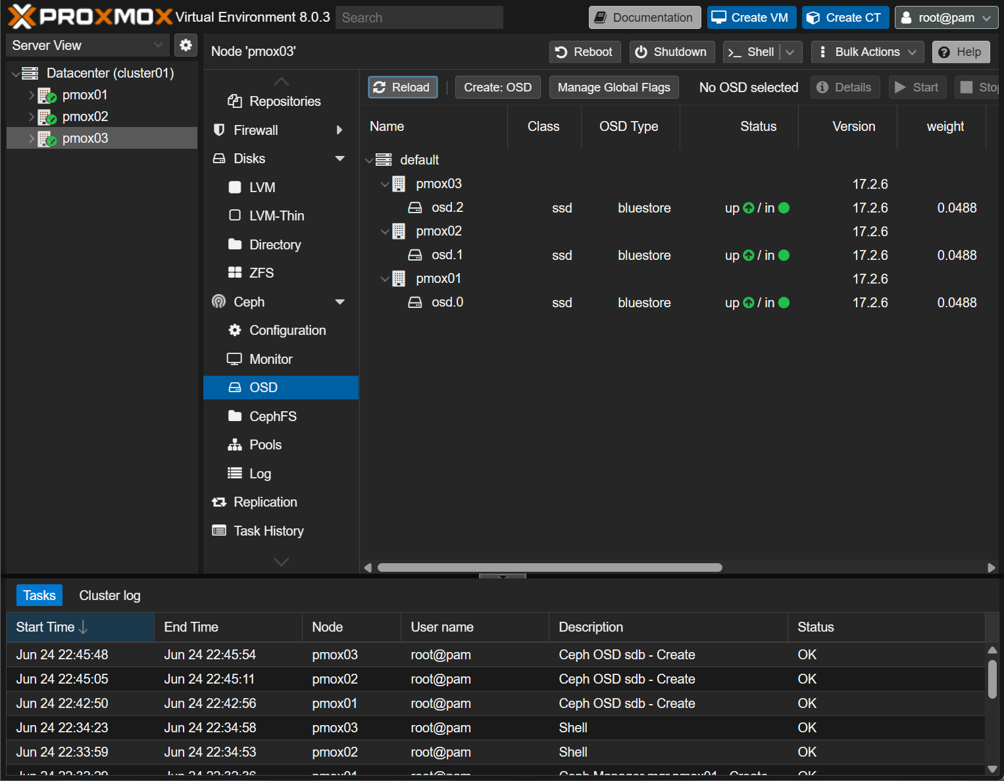Open the Ceph Pools section
The width and height of the screenshot is (1004, 781).
265,445
